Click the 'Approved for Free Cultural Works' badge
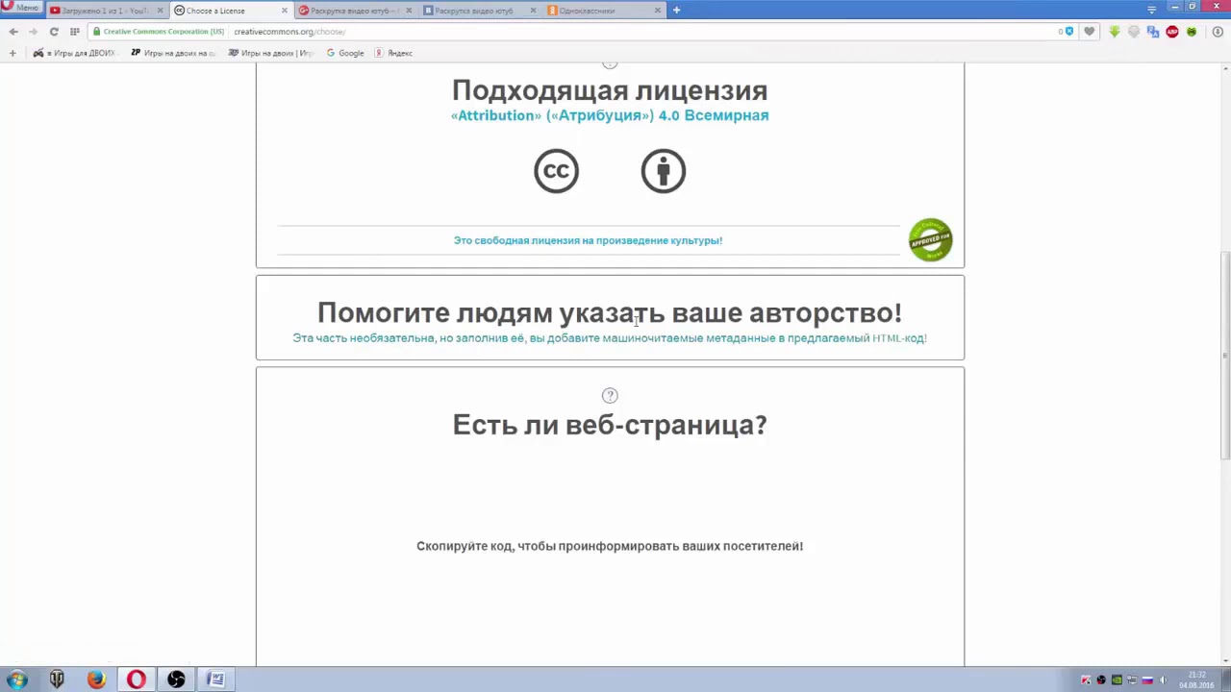 pos(930,240)
